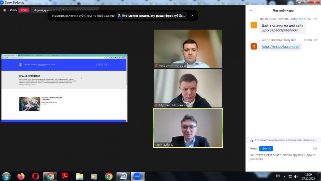
Task: Click the red recording indicator icon
Action: (5, 10)
